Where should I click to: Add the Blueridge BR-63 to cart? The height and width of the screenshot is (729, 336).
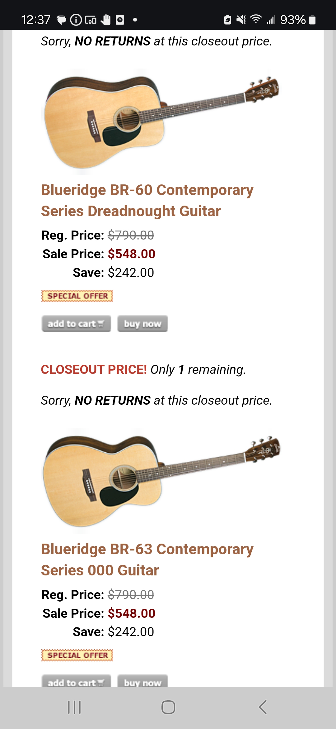pos(76,682)
